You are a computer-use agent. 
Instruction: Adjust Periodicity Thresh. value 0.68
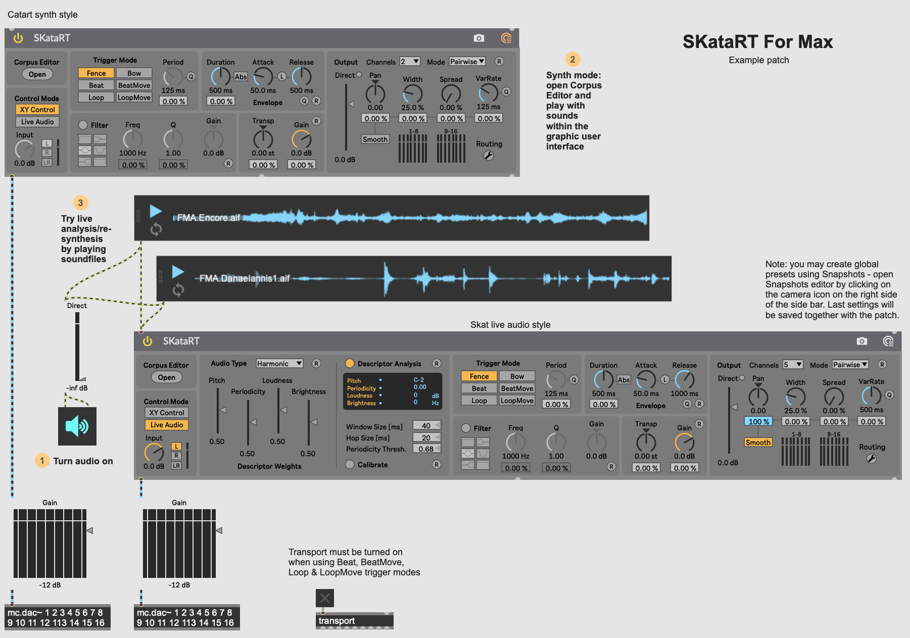[427, 449]
